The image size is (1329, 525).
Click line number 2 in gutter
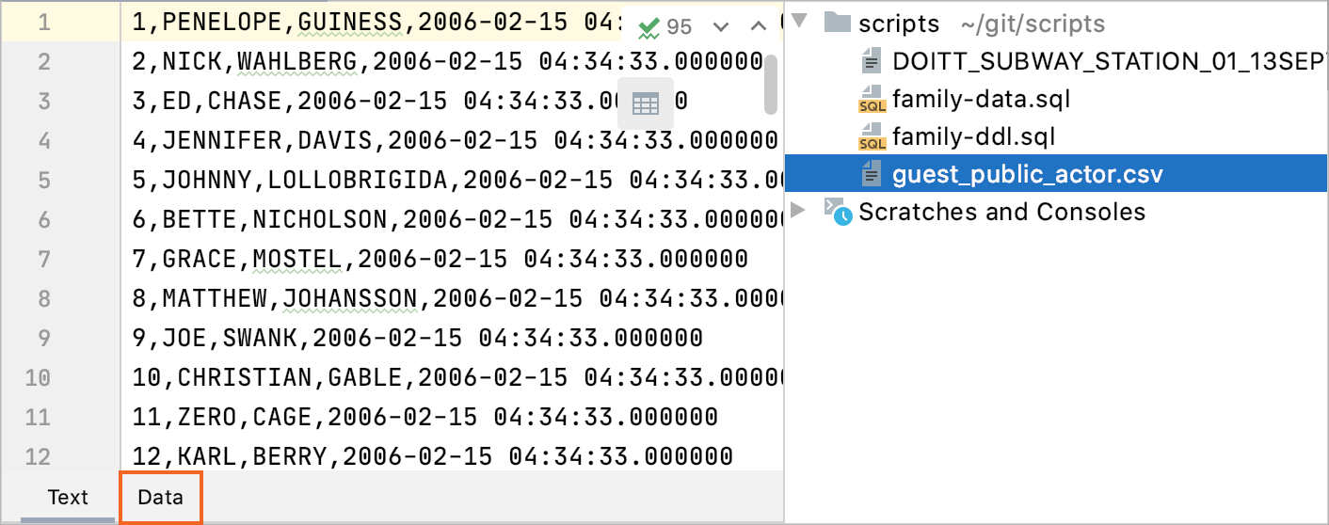(x=43, y=62)
